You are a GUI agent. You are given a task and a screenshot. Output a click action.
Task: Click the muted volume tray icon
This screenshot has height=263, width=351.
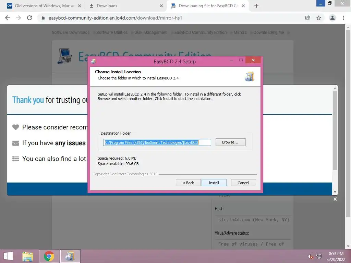click(x=310, y=256)
